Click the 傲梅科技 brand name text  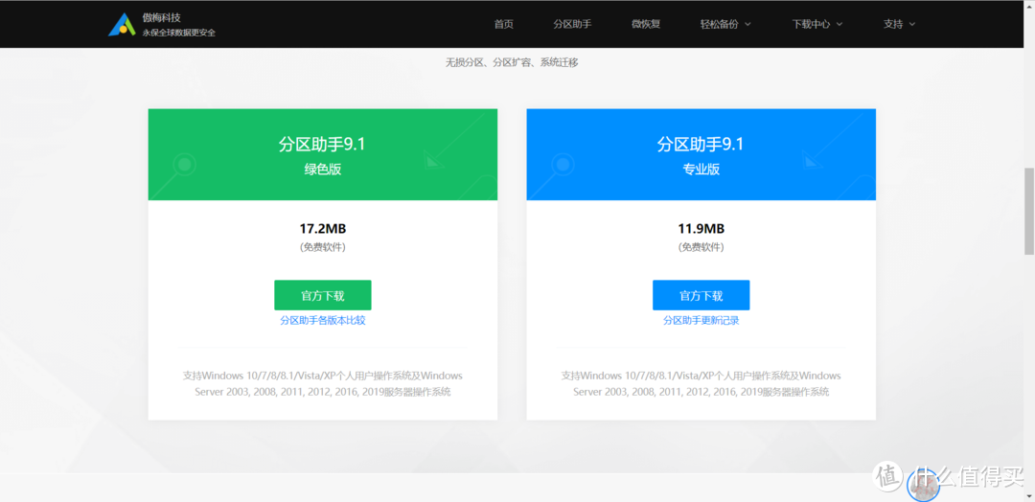tap(161, 17)
